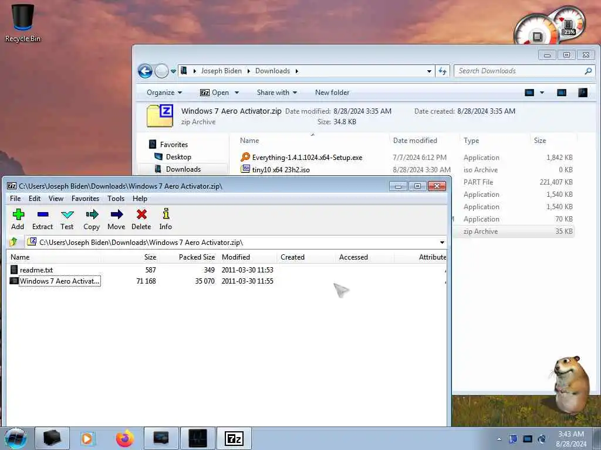This screenshot has width=601, height=450.
Task: Open the Recycle Bin desktop icon
Action: pyautogui.click(x=23, y=22)
